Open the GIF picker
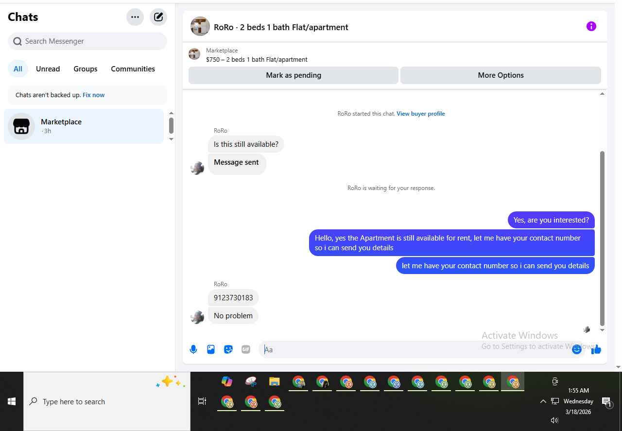Screen dimensions: 622x431 pos(246,349)
